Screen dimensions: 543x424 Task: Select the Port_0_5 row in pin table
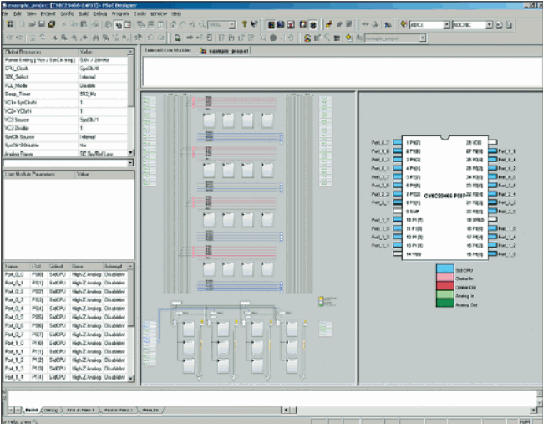click(x=65, y=317)
